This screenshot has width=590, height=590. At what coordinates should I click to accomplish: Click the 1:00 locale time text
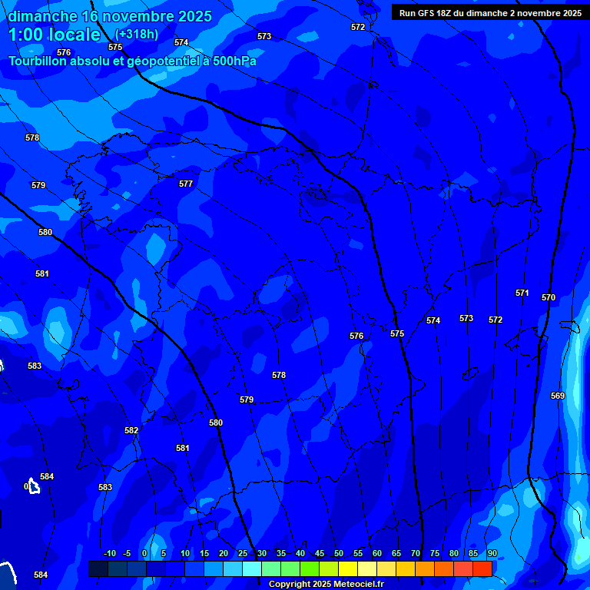coord(54,35)
